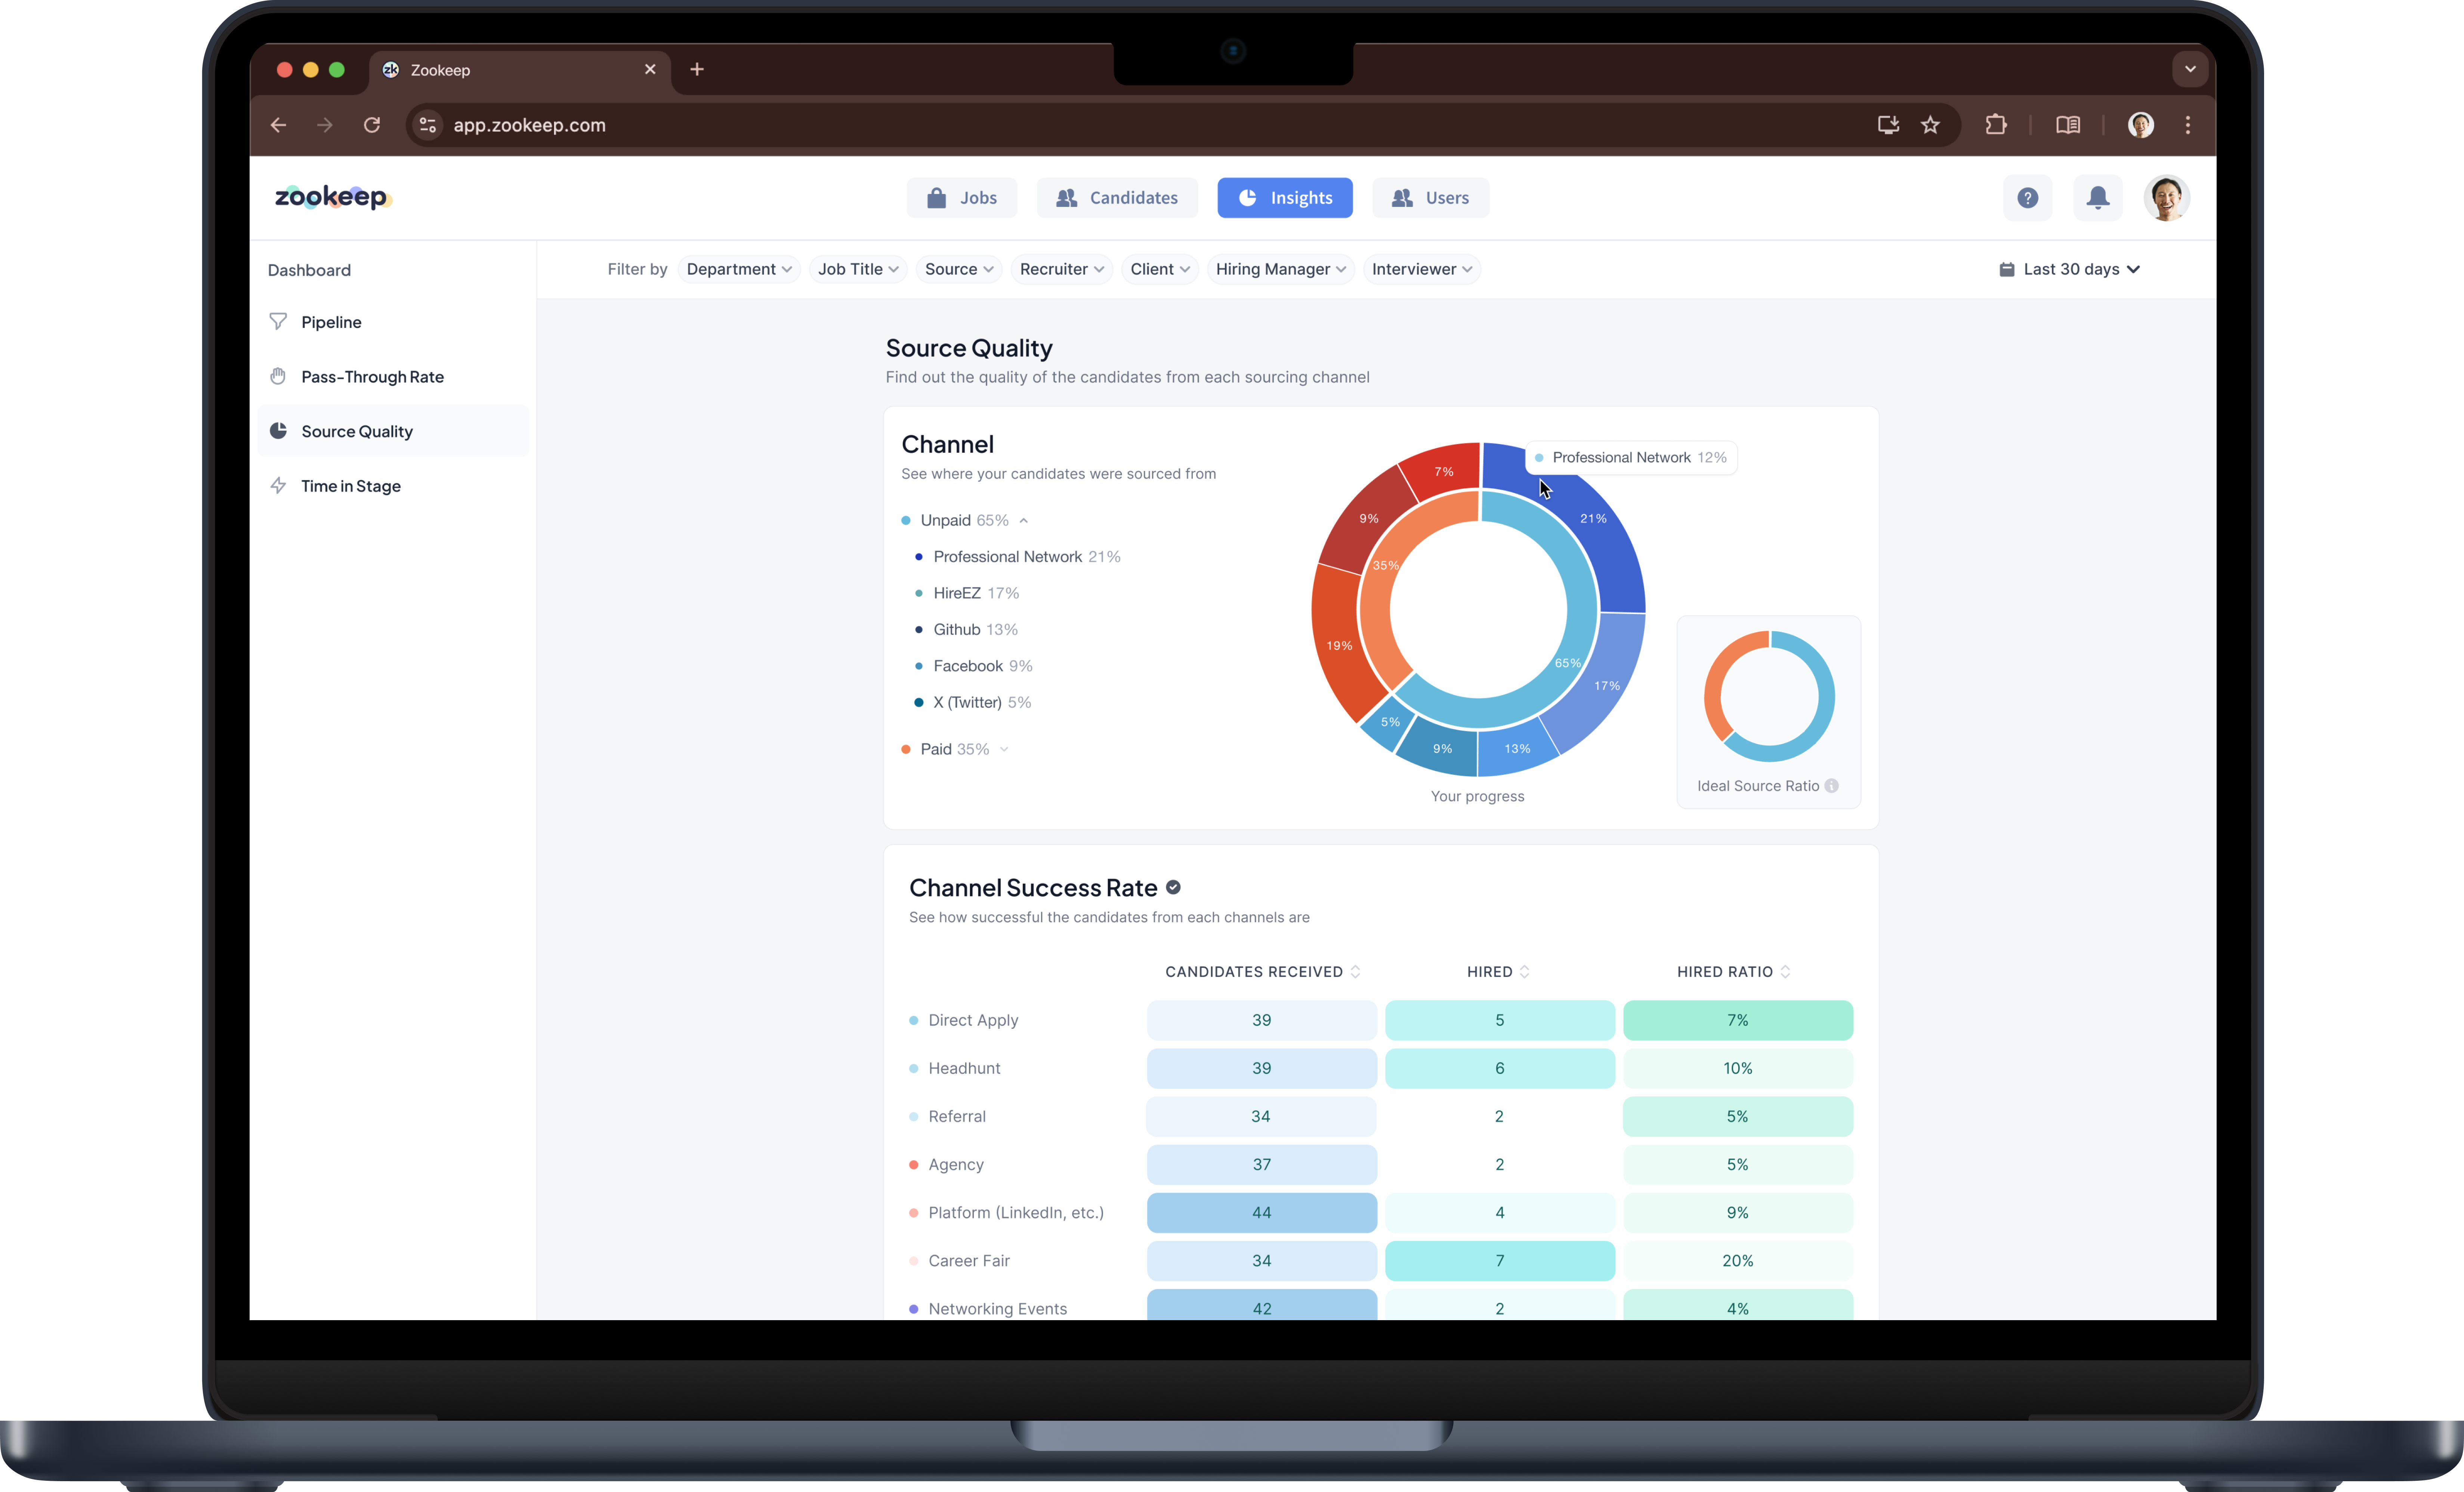Click the address bar showing app.zookeep.com

[x=529, y=125]
